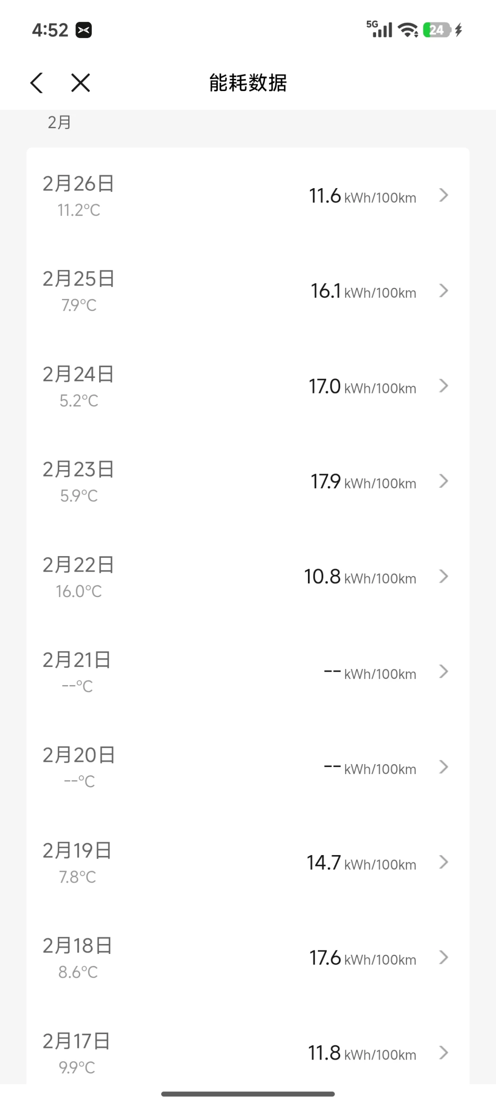The image size is (496, 1104).
Task: Open the 2月23日 chevron arrow
Action: click(x=443, y=481)
